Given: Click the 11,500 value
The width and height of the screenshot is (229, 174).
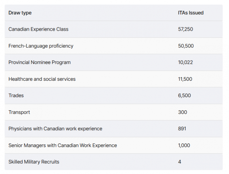Looking at the screenshot, I should coord(185,79).
